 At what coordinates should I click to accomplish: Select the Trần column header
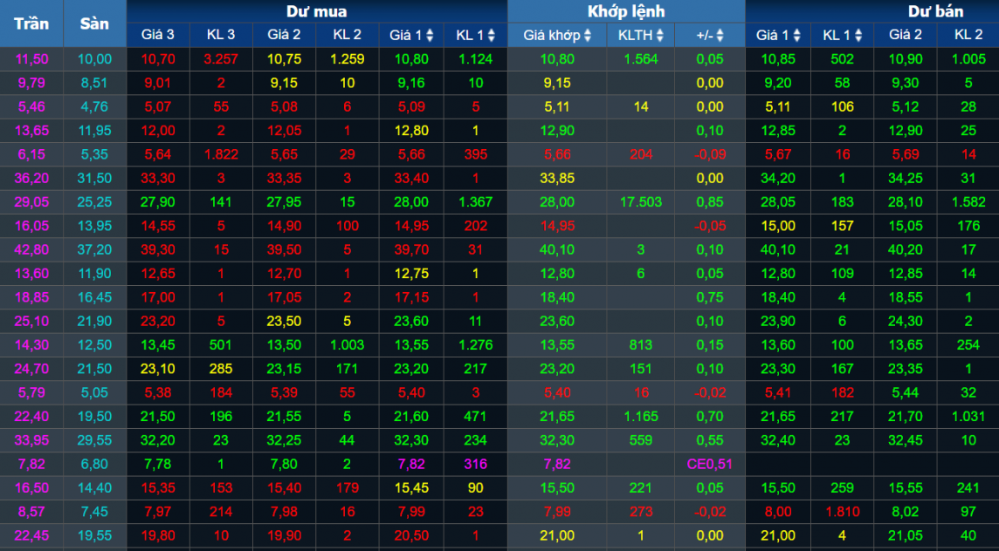(x=31, y=24)
